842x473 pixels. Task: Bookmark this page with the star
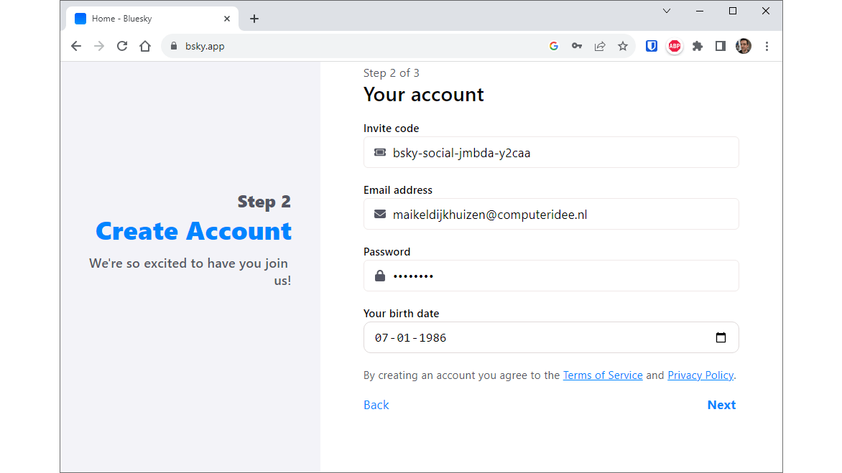click(623, 46)
